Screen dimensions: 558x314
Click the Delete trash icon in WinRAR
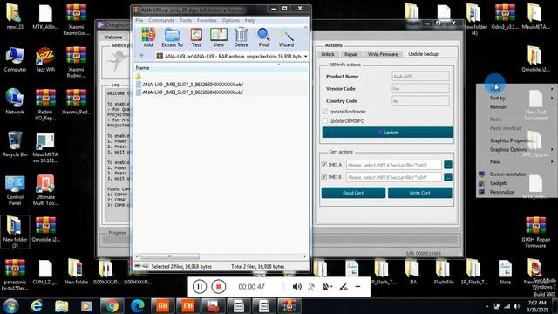click(241, 38)
